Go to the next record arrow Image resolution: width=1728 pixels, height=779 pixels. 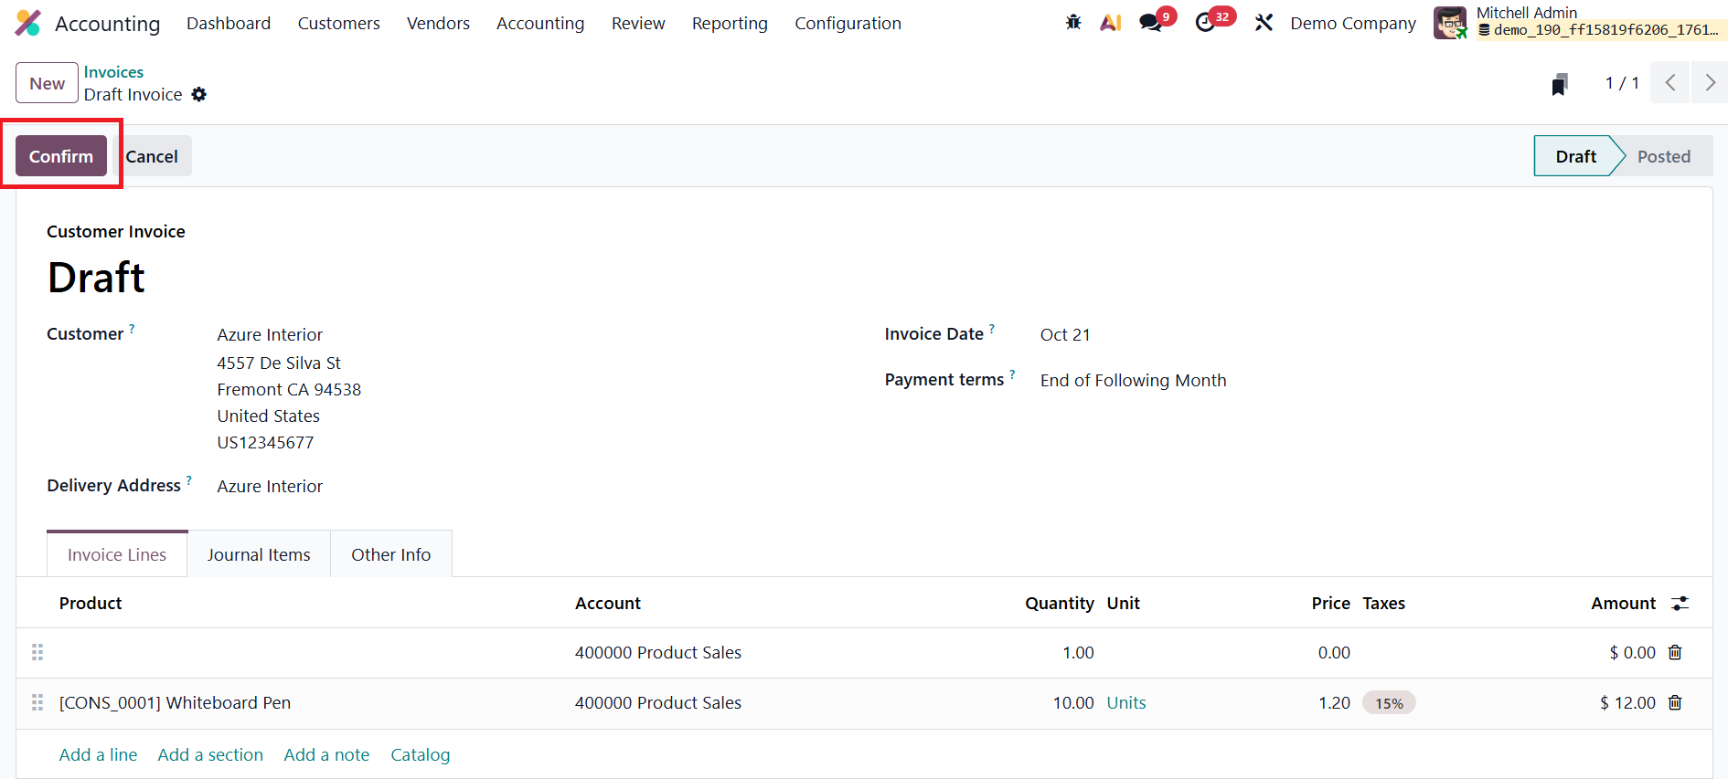(1709, 83)
